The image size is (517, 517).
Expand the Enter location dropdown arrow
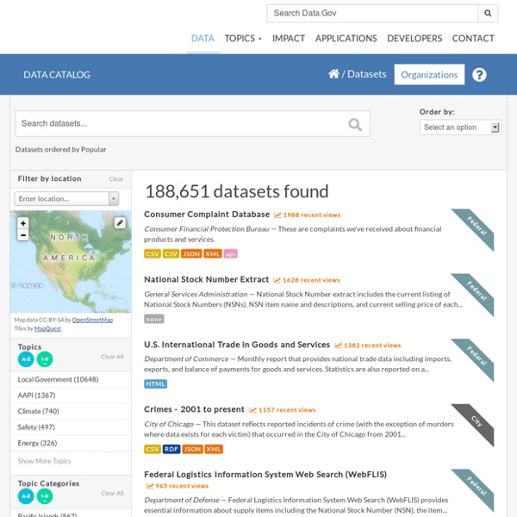114,199
